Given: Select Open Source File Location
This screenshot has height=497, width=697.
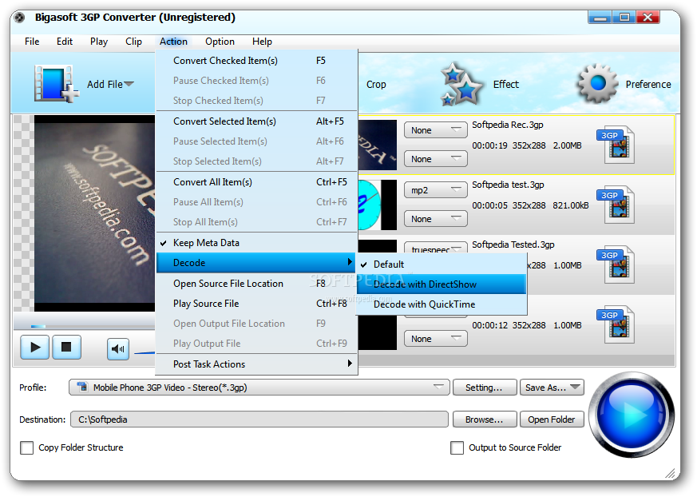Looking at the screenshot, I should coord(256,284).
